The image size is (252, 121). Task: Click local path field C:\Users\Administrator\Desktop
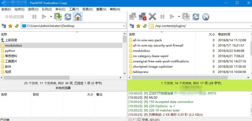(73, 26)
